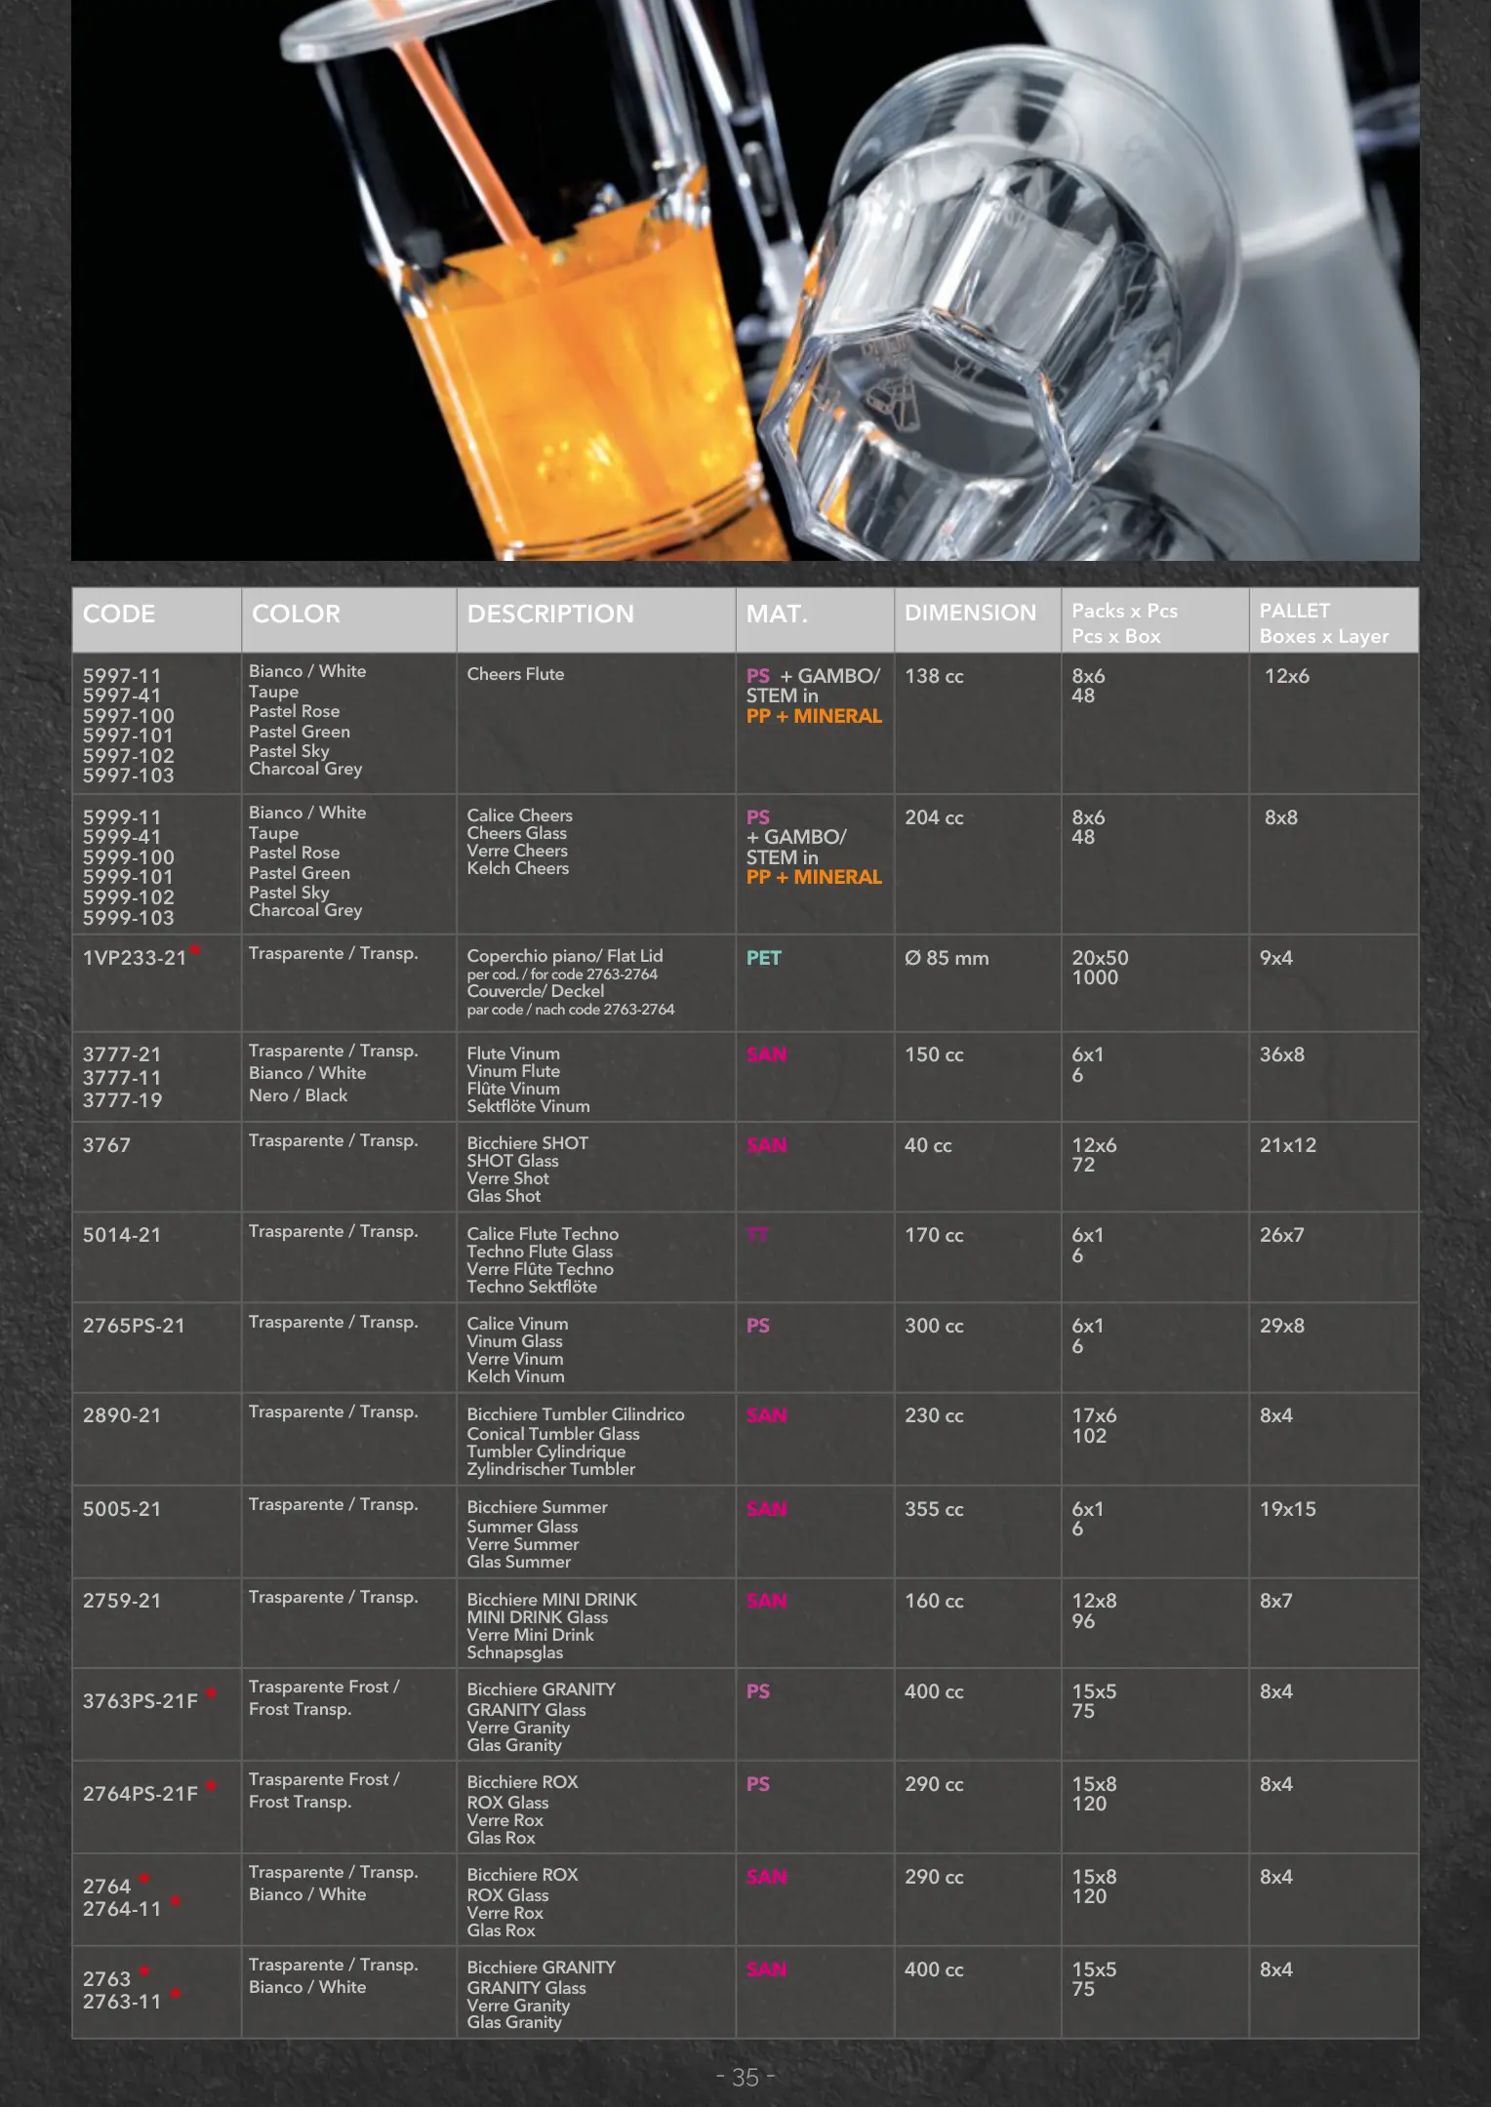Viewport: 1492px width, 2107px height.
Task: Select the DESCRIPTION column header
Action: coord(550,614)
